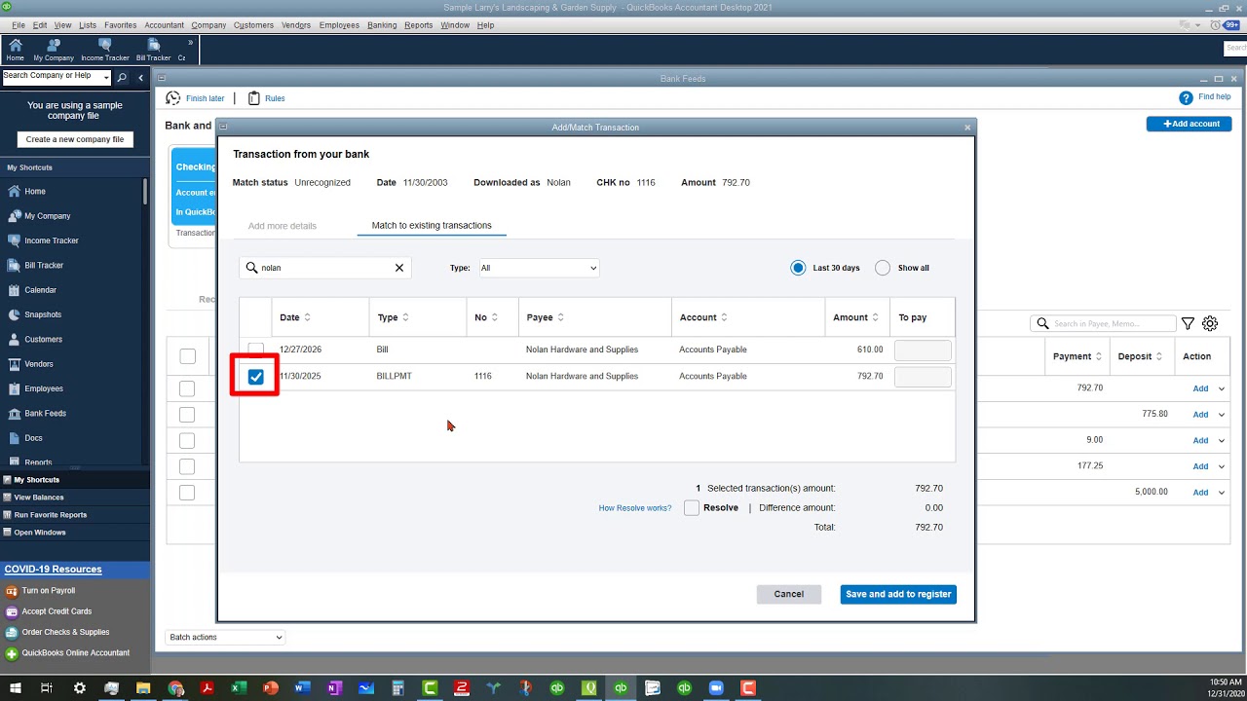Open Chrome from Windows taskbar
This screenshot has width=1247, height=701.
point(175,687)
